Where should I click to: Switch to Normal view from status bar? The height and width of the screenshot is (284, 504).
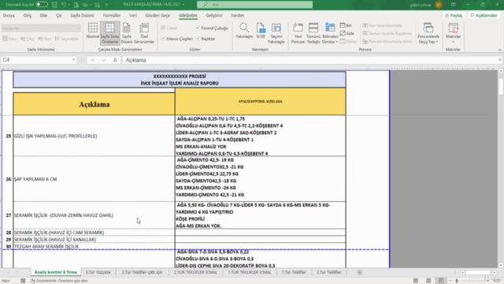pos(416,281)
